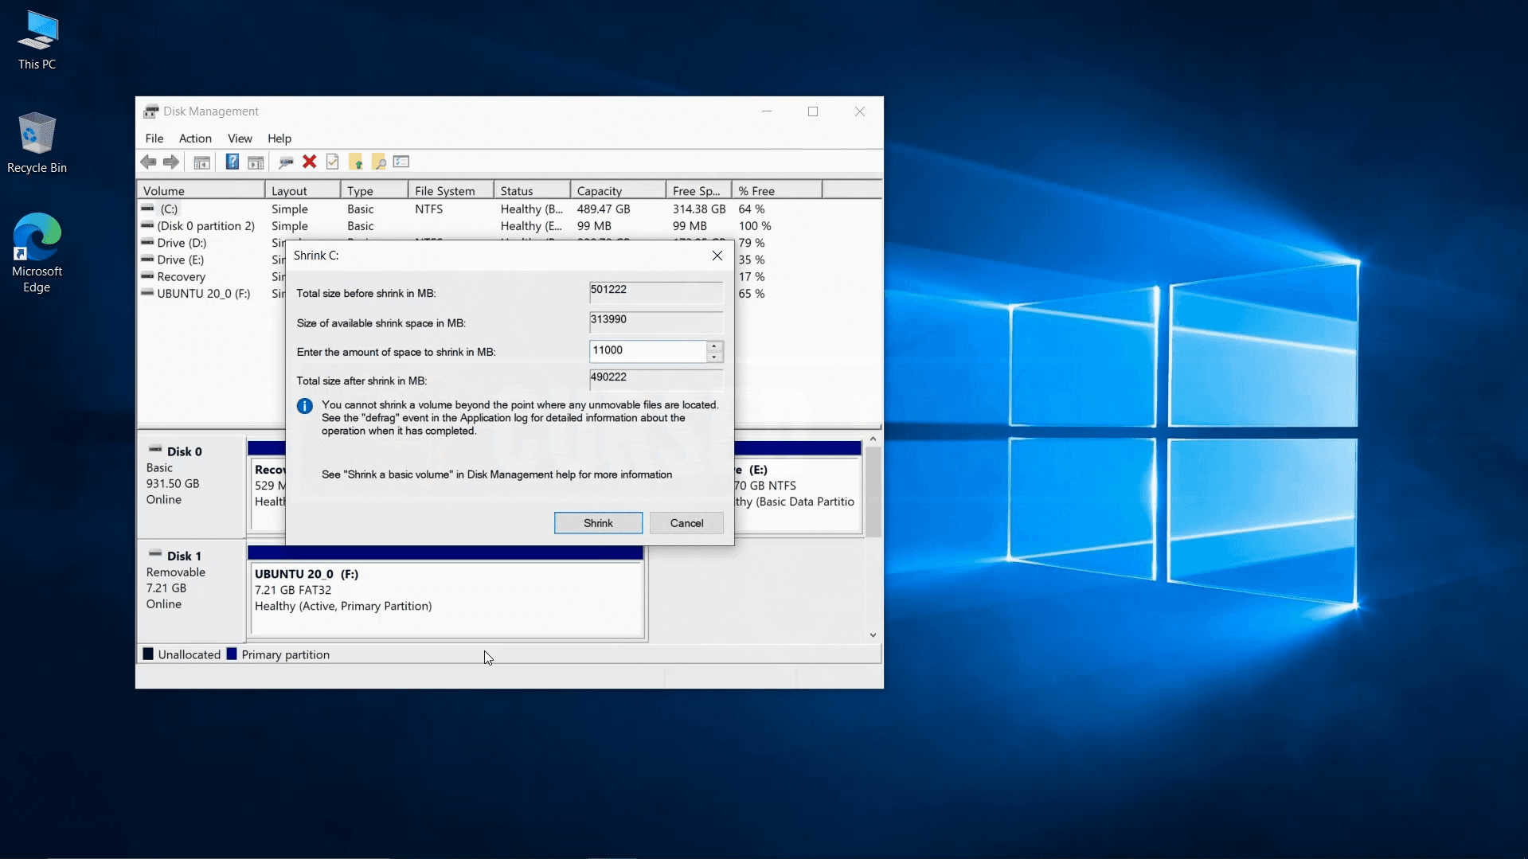Open the View menu
This screenshot has height=859, width=1528.
(240, 139)
